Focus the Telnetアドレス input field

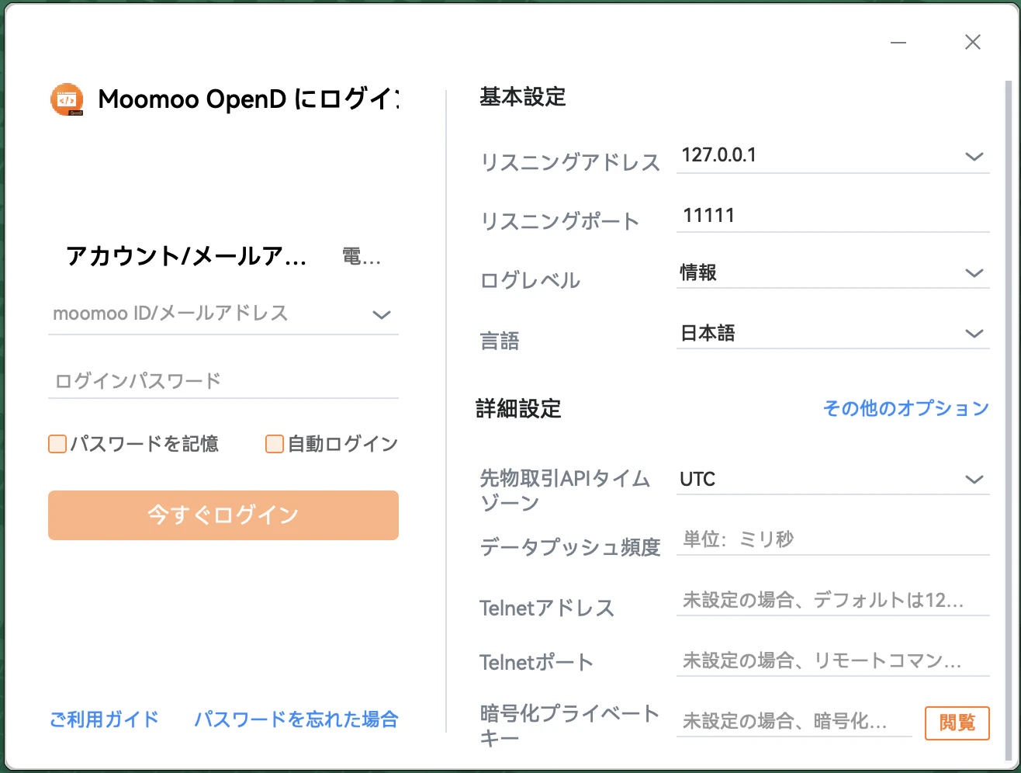[833, 600]
